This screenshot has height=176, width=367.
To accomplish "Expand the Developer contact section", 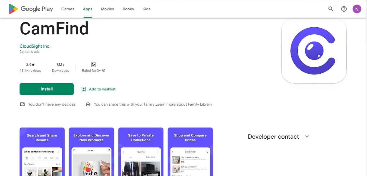I will [307, 136].
